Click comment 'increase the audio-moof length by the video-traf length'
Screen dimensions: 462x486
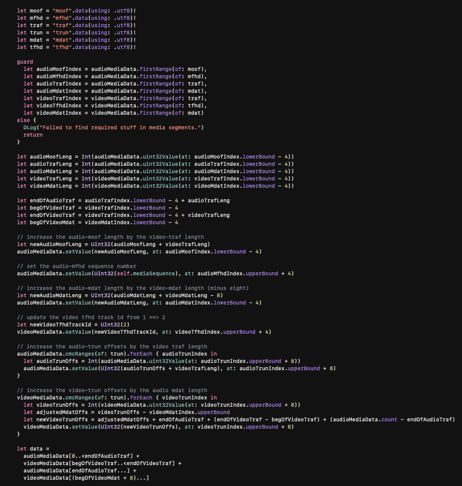pyautogui.click(x=111, y=237)
